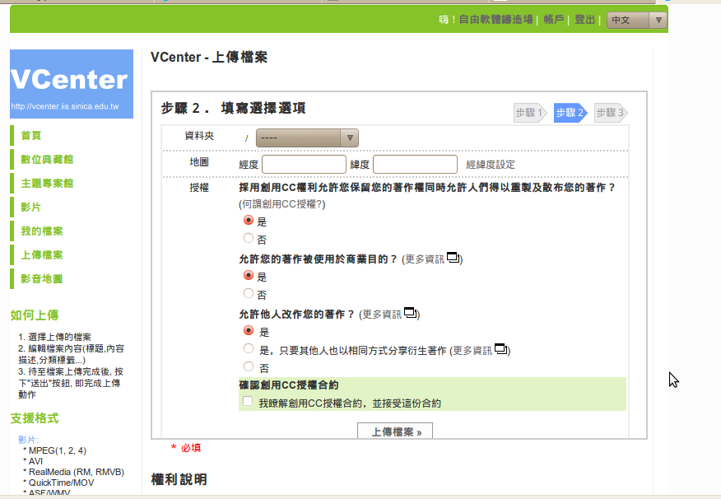Select 否 for allowing commercial use
This screenshot has height=499, width=721.
249,293
